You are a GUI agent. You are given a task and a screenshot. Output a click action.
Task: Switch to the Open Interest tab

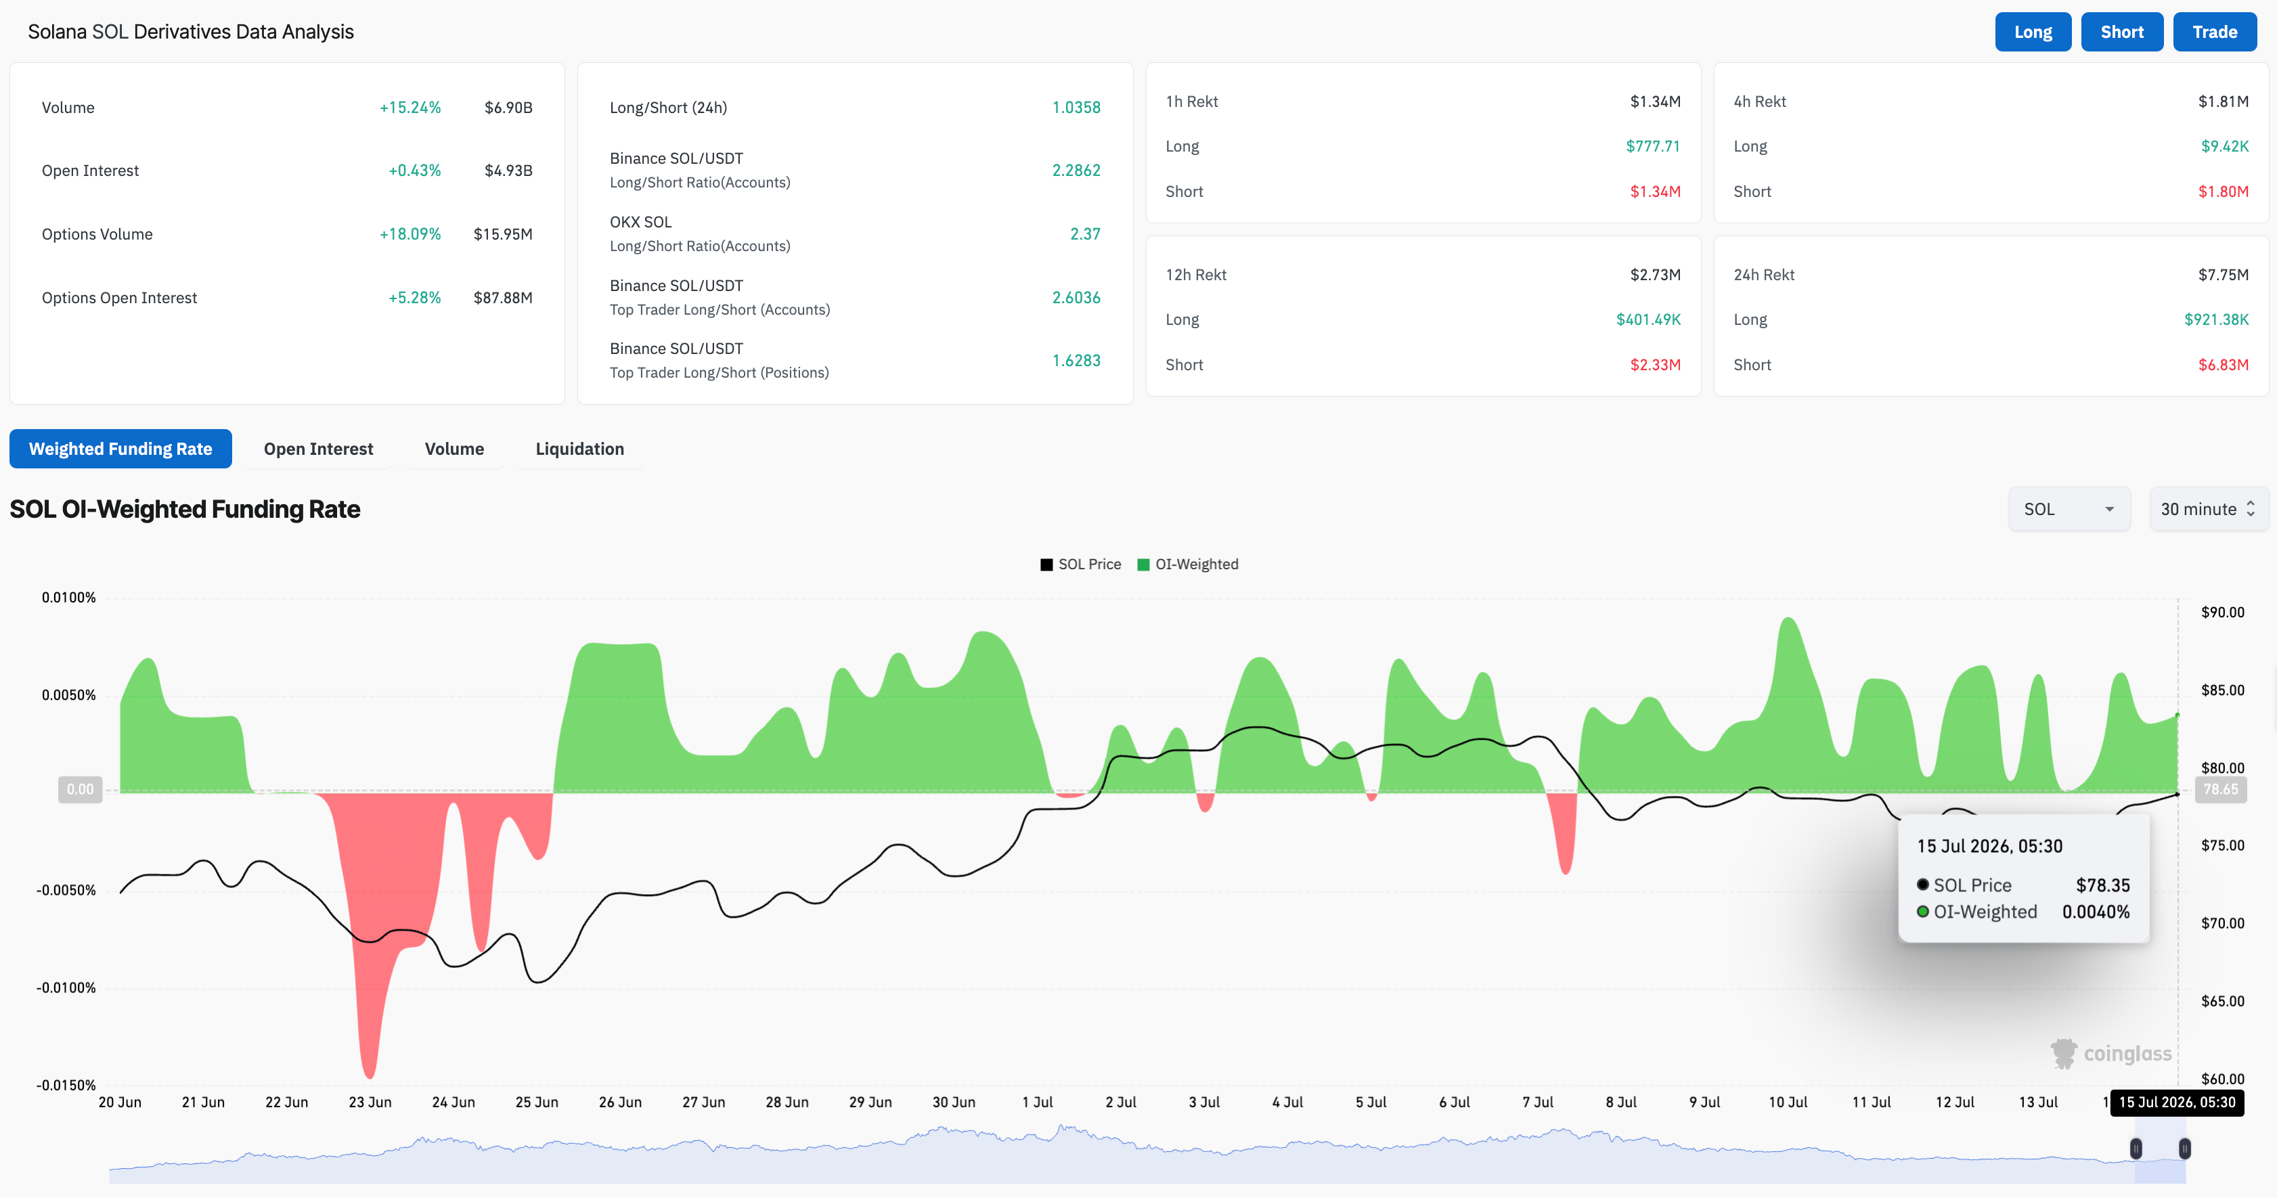coord(318,449)
